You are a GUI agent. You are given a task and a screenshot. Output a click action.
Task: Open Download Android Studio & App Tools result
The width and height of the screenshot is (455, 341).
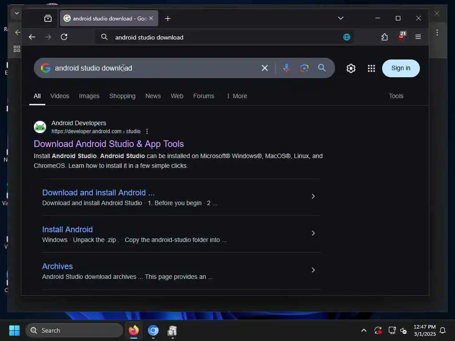point(108,144)
